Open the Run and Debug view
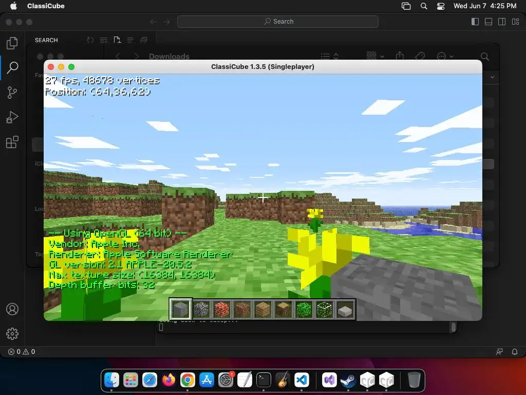526x395 pixels. click(12, 117)
